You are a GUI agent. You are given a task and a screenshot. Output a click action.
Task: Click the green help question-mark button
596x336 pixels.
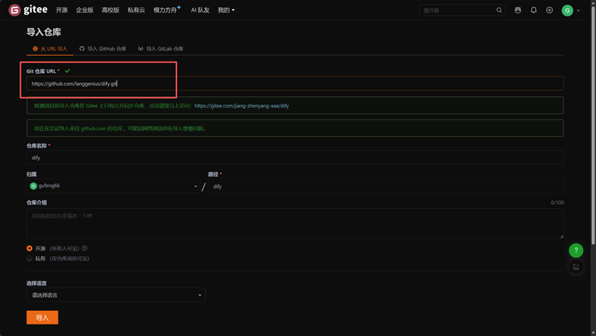(576, 250)
